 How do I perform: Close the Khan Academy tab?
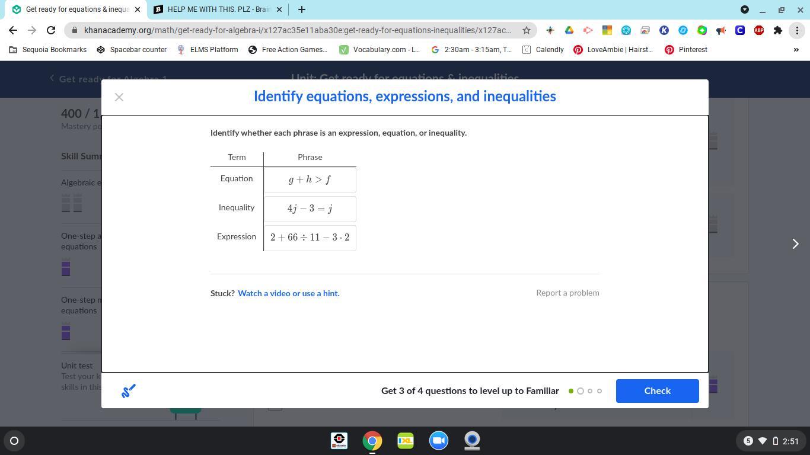click(x=137, y=9)
